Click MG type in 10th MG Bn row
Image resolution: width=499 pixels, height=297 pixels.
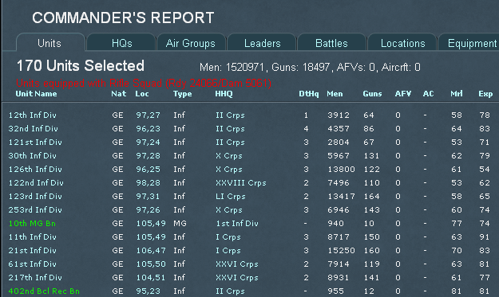coord(180,224)
